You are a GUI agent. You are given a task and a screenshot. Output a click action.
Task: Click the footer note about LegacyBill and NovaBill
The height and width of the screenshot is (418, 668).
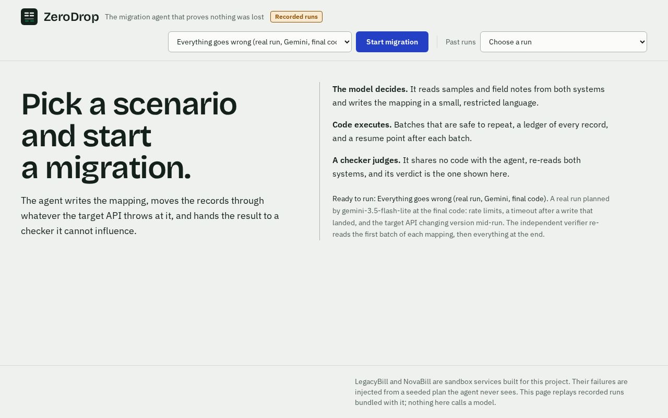pyautogui.click(x=491, y=392)
